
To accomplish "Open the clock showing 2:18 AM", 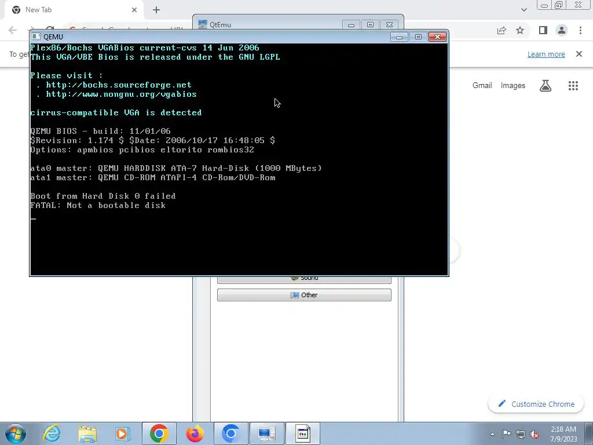I will coord(563,429).
